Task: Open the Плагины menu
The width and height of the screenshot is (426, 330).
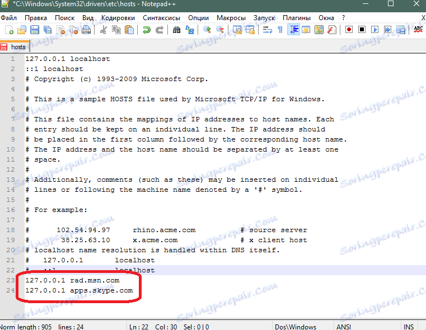Action: [x=296, y=18]
